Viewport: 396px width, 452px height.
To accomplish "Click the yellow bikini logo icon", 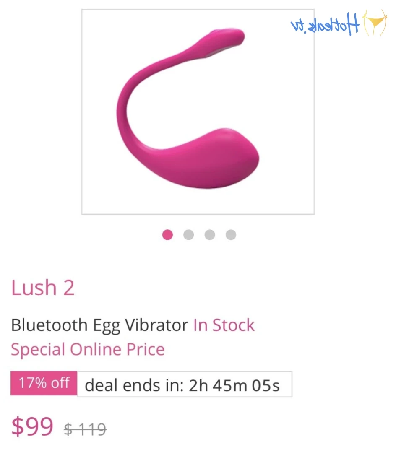I will pyautogui.click(x=375, y=23).
